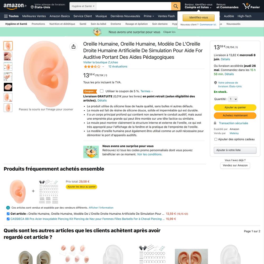Screen dimensions: 264x264
Task: Focus the Amazon search input field
Action: [134, 6]
